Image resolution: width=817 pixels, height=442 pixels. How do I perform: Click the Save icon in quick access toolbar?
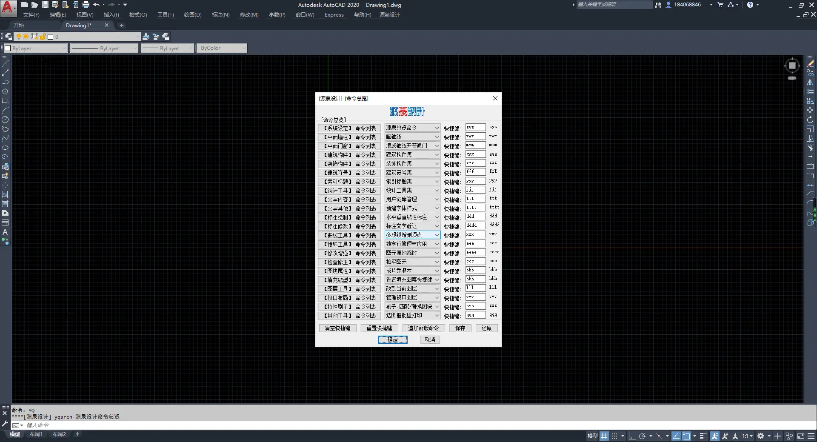tap(45, 5)
